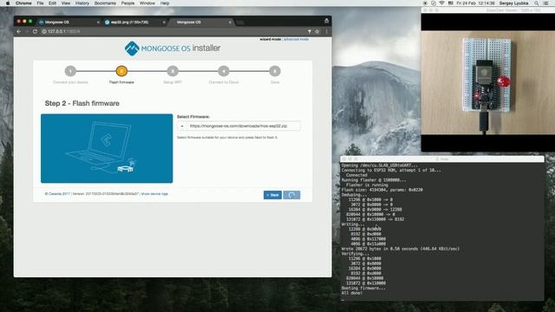Click the 'Booting firmware...' terminal line
Image resolution: width=555 pixels, height=312 pixels.
click(363, 288)
